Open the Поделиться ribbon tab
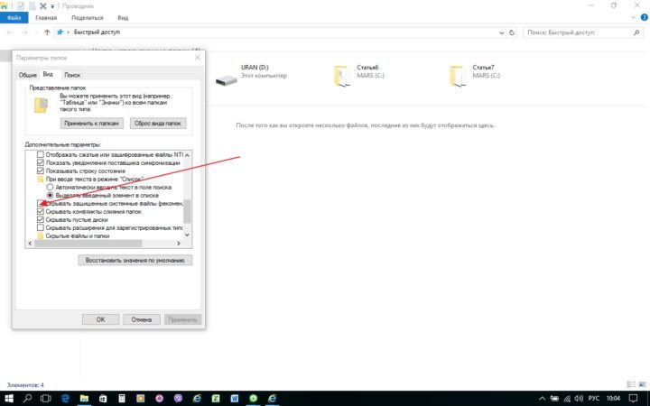 pos(87,18)
